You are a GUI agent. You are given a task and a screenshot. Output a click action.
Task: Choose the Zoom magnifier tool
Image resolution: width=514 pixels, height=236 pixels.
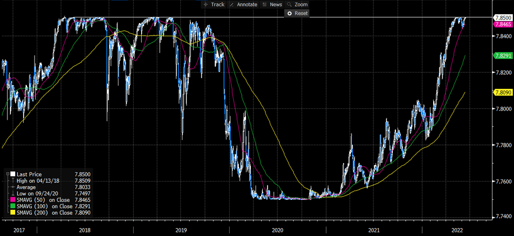[x=297, y=4]
